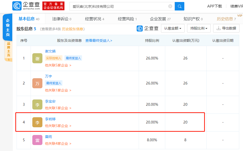Open the 经营状况 tab
The width and height of the screenshot is (243, 151).
point(95,19)
